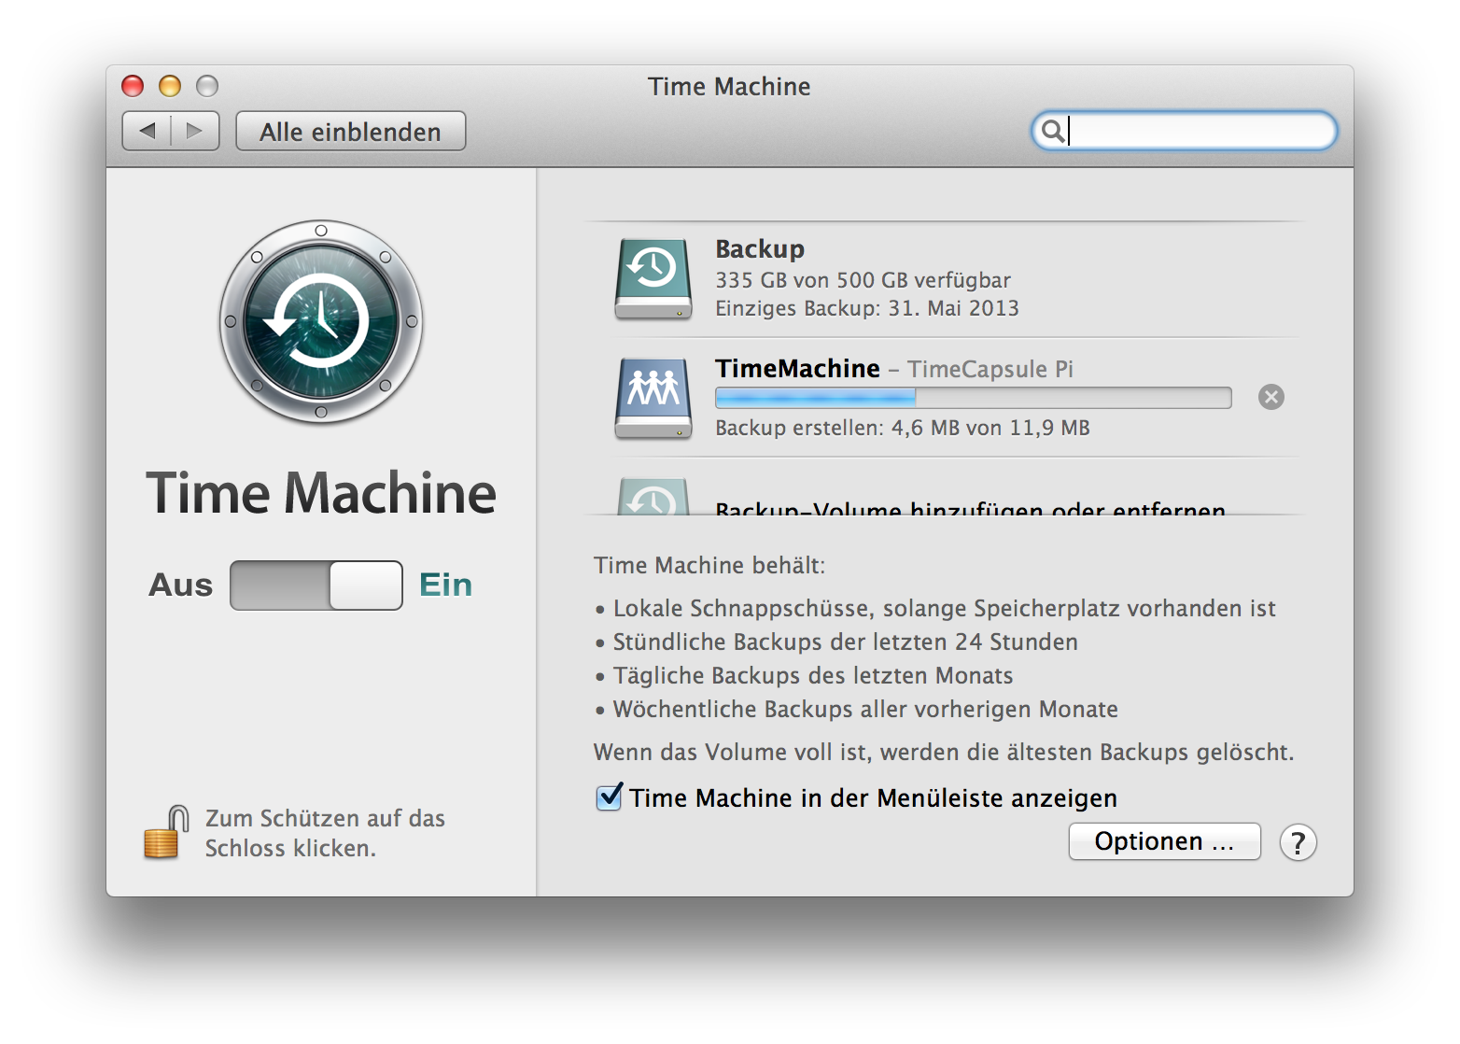Toggle the Time Machine Aus/Ein switch
This screenshot has width=1460, height=1044.
click(316, 585)
